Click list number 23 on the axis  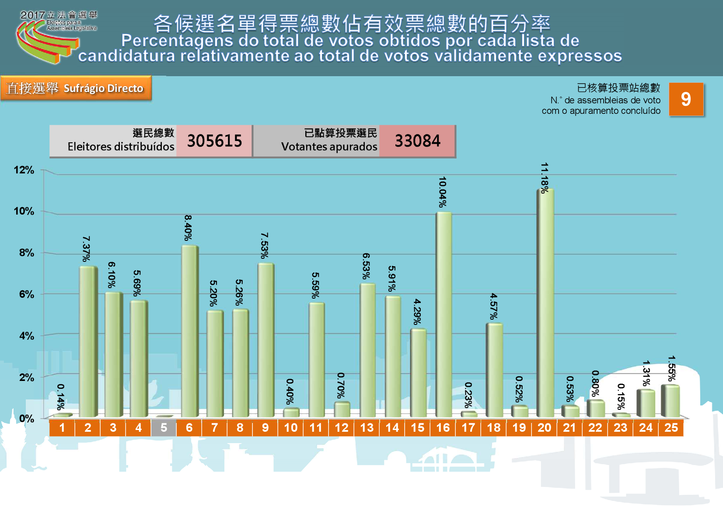coord(620,428)
